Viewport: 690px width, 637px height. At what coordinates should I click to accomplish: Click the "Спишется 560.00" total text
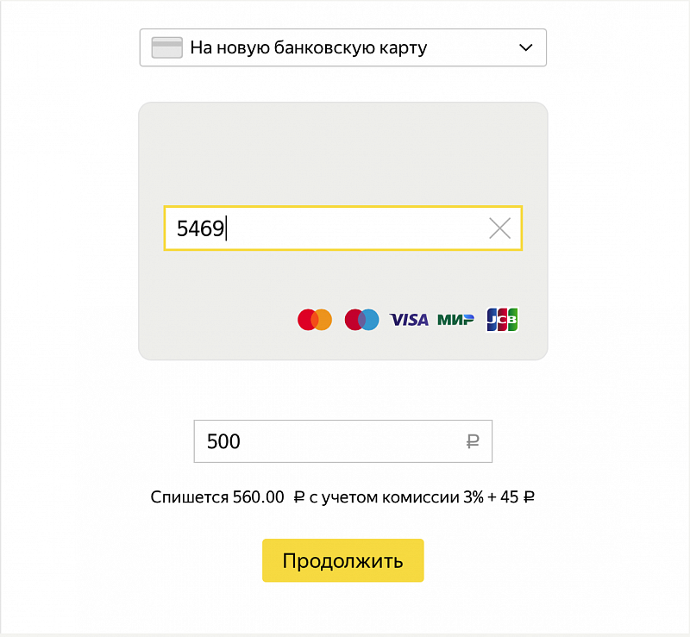(x=216, y=497)
